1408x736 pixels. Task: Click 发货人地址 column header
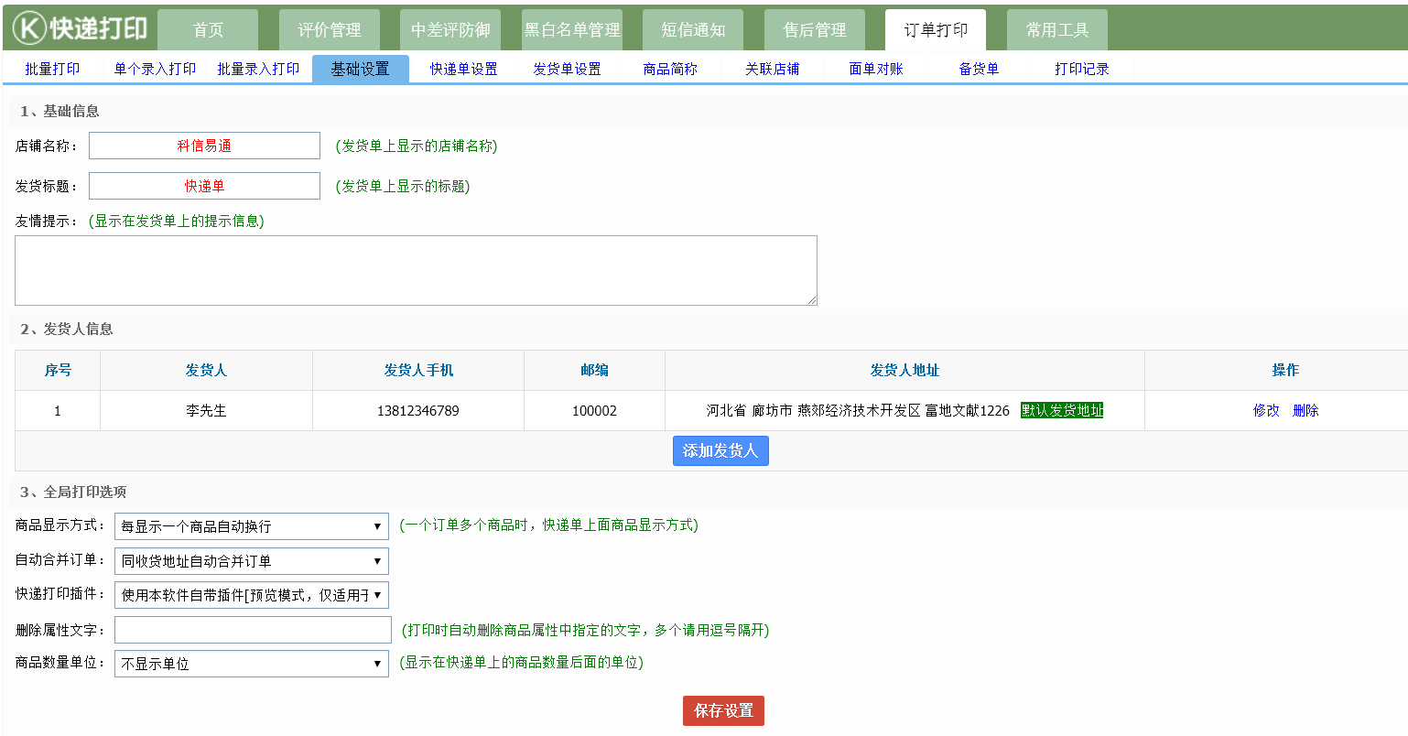904,370
